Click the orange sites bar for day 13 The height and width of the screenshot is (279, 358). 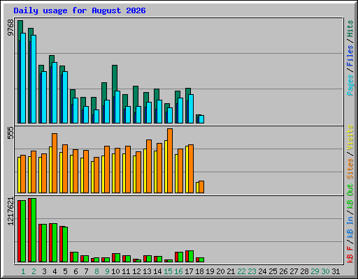149,167
